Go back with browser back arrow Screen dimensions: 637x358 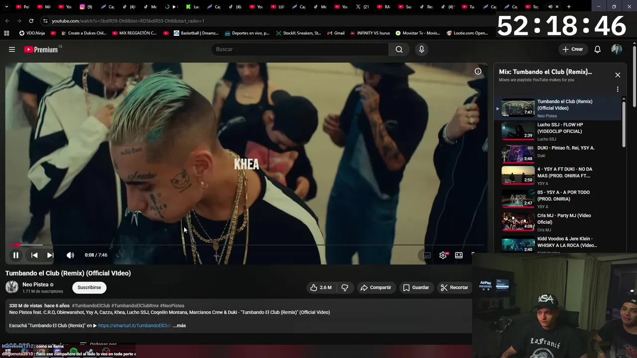[7, 21]
